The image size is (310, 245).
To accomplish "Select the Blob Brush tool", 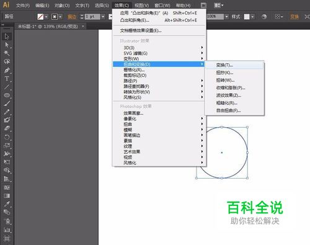I will coord(7,120).
